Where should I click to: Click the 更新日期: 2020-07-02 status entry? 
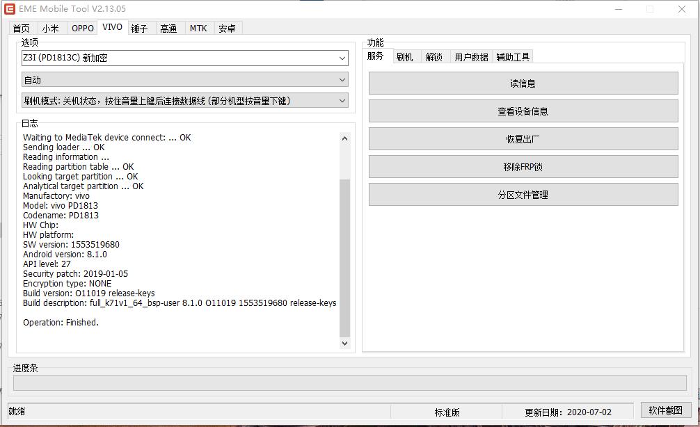[568, 412]
